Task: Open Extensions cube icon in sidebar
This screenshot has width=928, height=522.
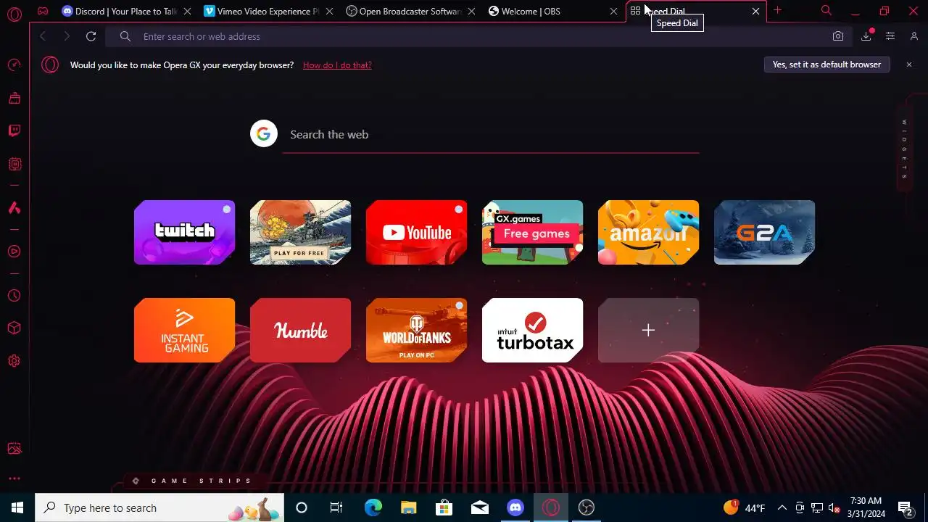Action: (14, 328)
